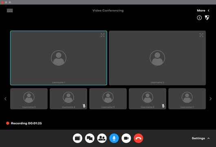Screen dimensions: 216x147
Task: Select Username 4 thumbnail
Action: (x=68, y=99)
